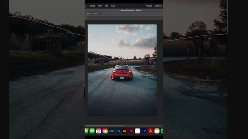Open Reminders from the dock
The width and height of the screenshot is (248, 139).
pos(138,131)
